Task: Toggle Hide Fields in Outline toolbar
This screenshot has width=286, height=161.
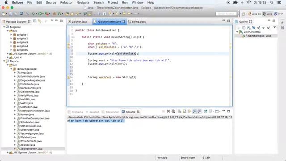Action: pos(253,28)
